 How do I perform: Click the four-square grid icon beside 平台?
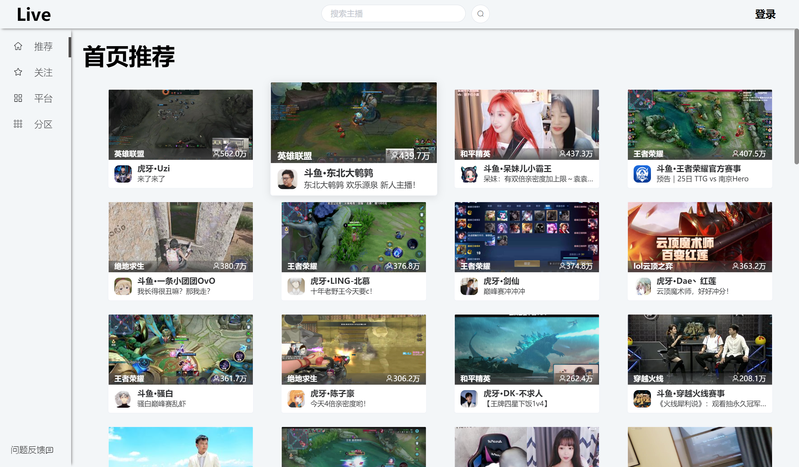click(18, 98)
